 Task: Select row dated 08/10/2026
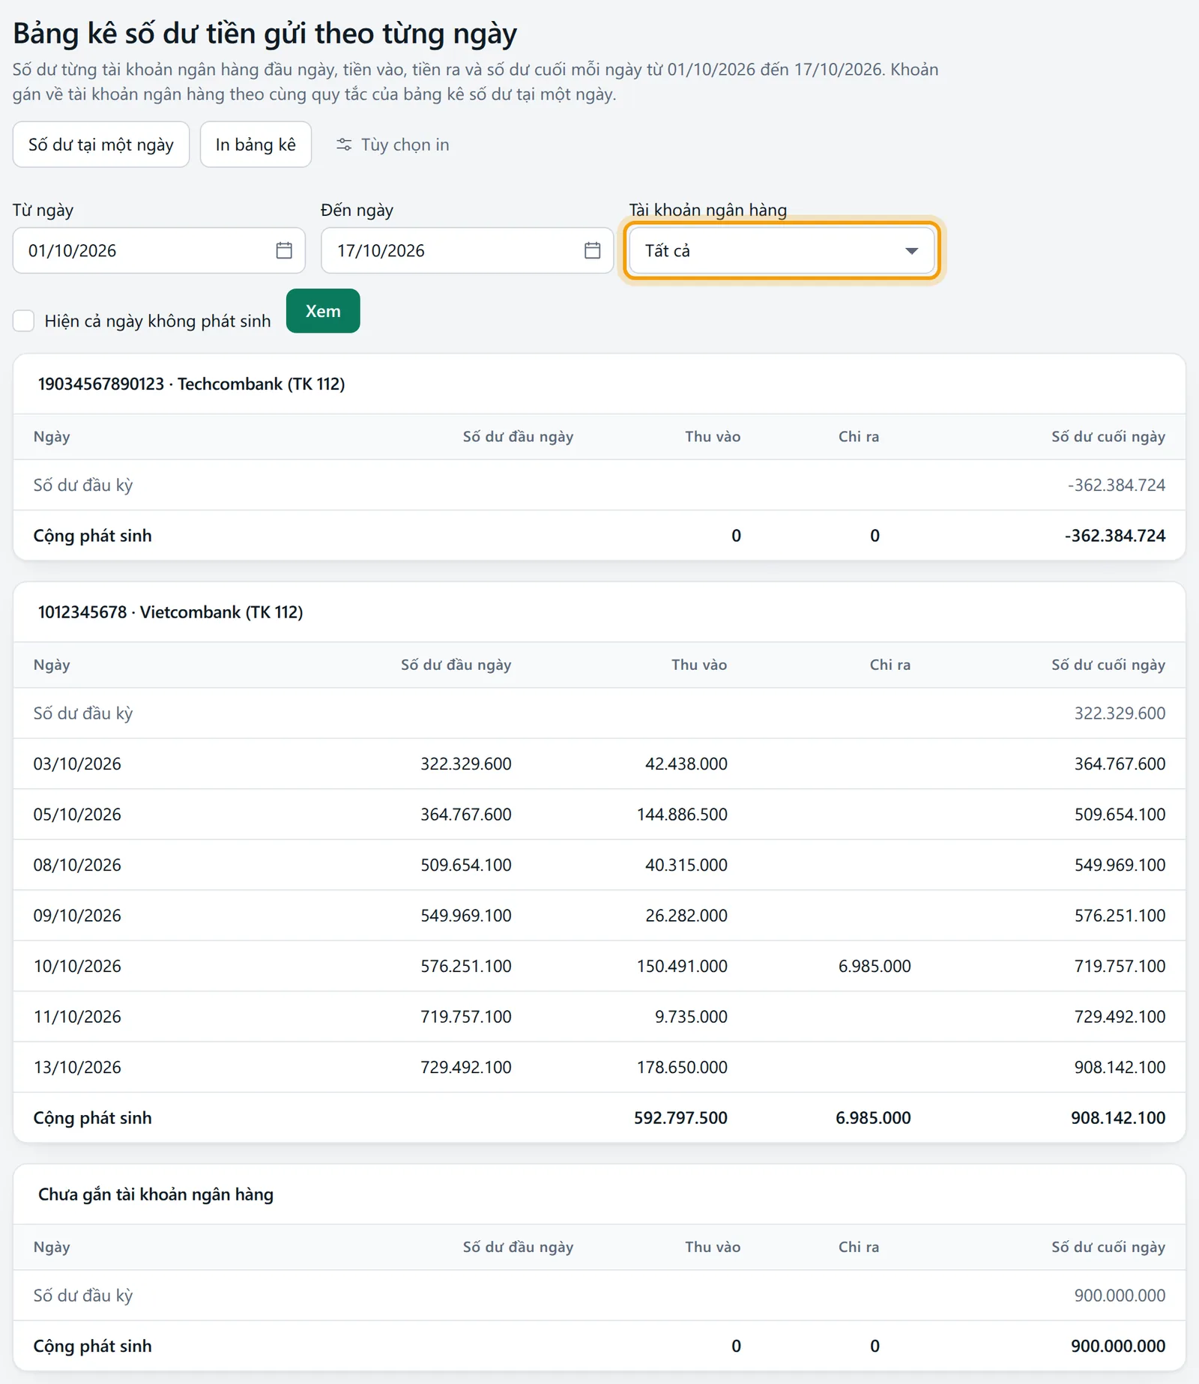coord(599,865)
